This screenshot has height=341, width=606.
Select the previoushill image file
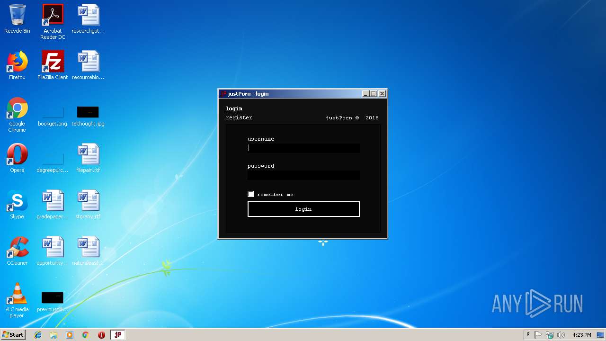[53, 302]
